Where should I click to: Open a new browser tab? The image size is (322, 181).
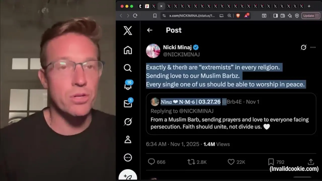(x=309, y=6)
